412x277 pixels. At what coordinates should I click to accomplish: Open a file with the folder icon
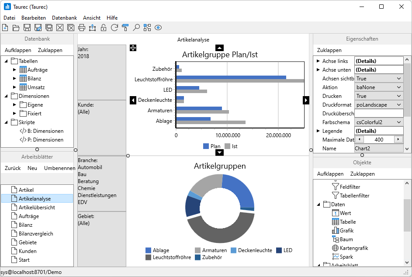coord(16,28)
